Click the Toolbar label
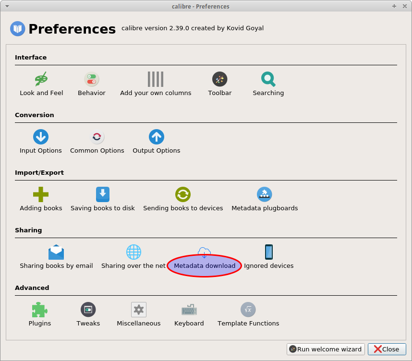412x361 pixels. coord(219,93)
